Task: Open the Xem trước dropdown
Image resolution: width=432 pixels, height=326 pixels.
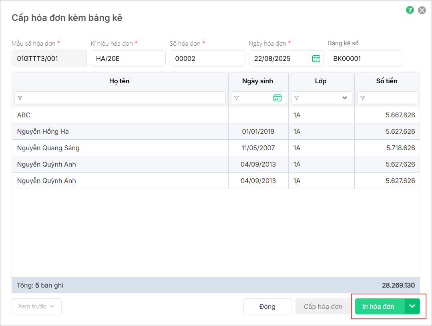Action: [36, 306]
